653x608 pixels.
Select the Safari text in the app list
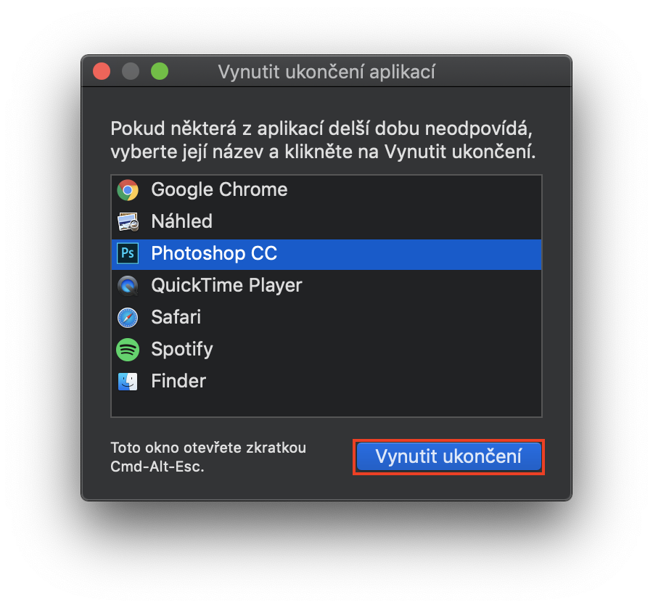(x=176, y=318)
